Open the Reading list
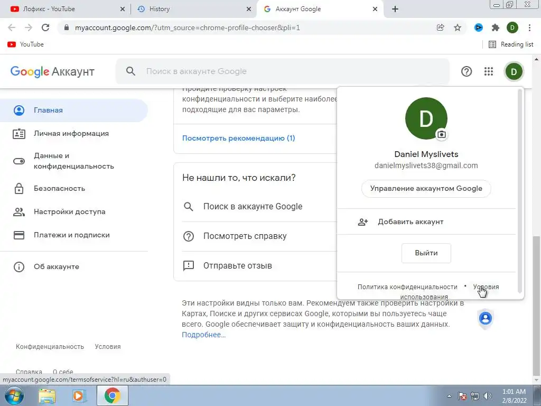The height and width of the screenshot is (406, 541). click(511, 44)
